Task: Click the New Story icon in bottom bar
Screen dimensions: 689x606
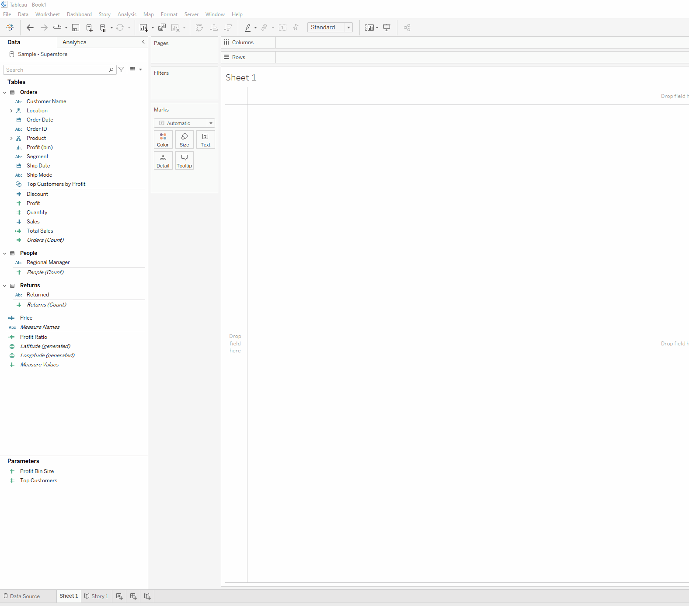Action: click(147, 596)
